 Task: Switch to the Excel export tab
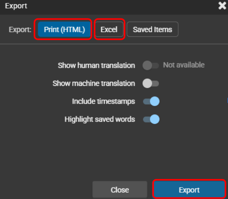109,29
